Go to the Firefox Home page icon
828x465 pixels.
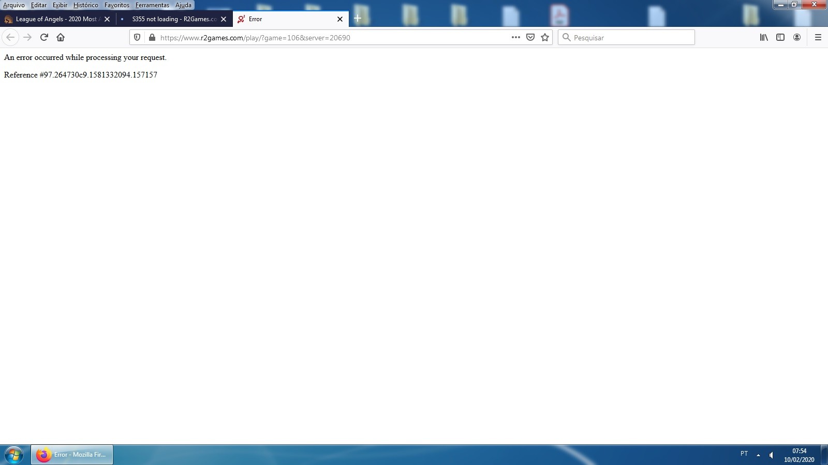[61, 37]
